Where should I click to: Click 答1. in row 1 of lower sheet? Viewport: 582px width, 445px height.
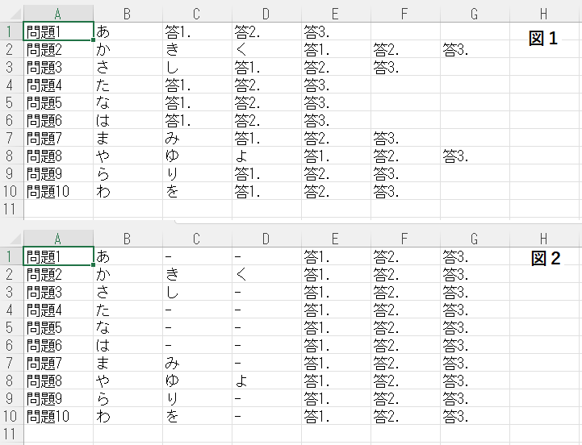click(x=336, y=256)
